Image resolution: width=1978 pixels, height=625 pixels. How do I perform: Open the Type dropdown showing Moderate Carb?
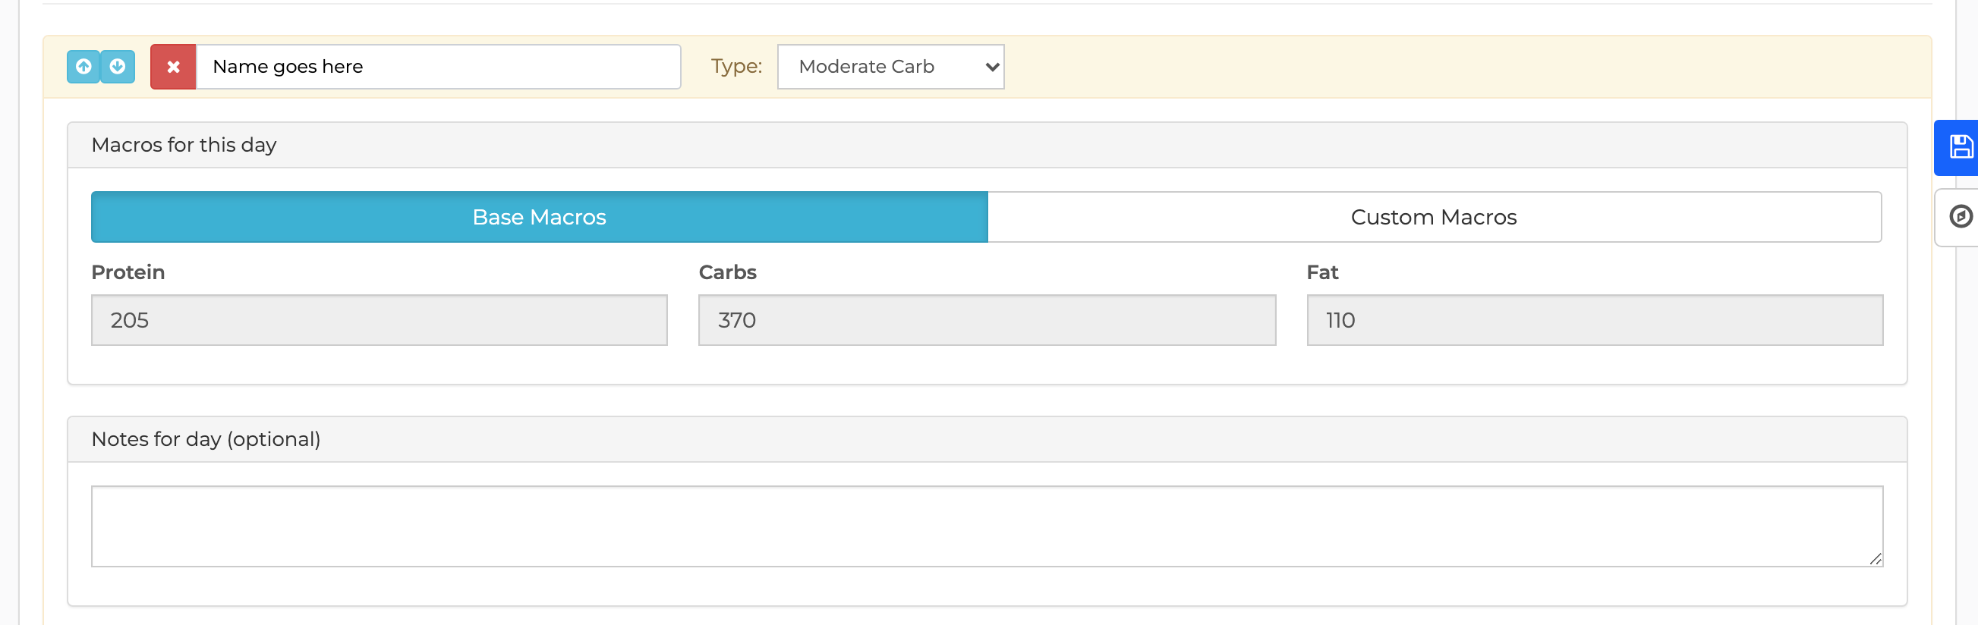[890, 67]
